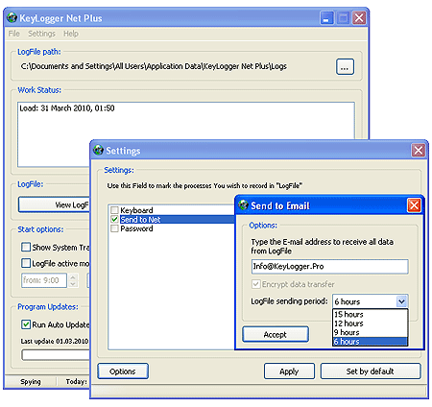Open the File menu

tap(14, 34)
